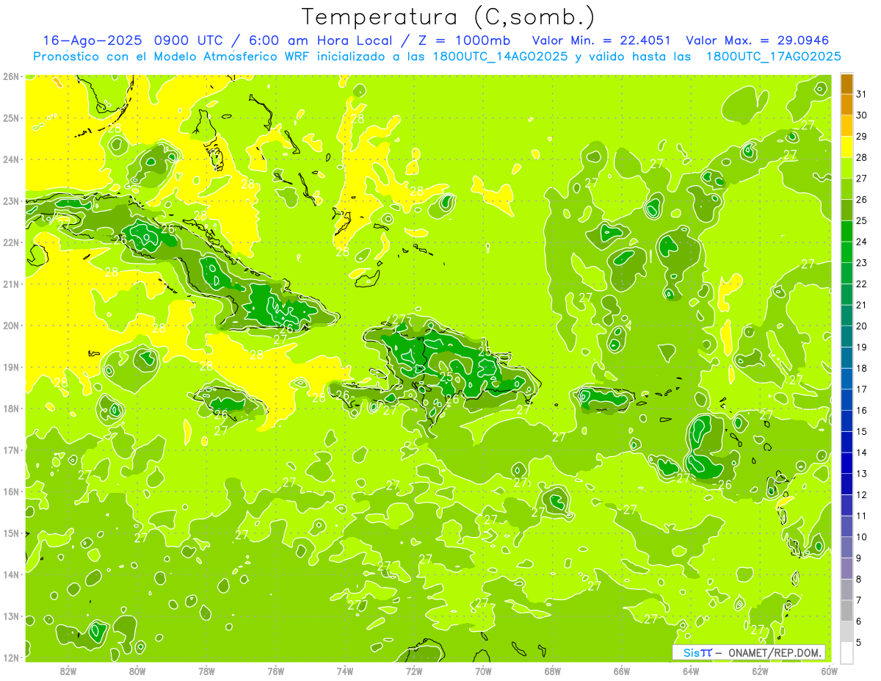Click purple legend swatch between 9 and 10
881x681 pixels.
pos(846,547)
